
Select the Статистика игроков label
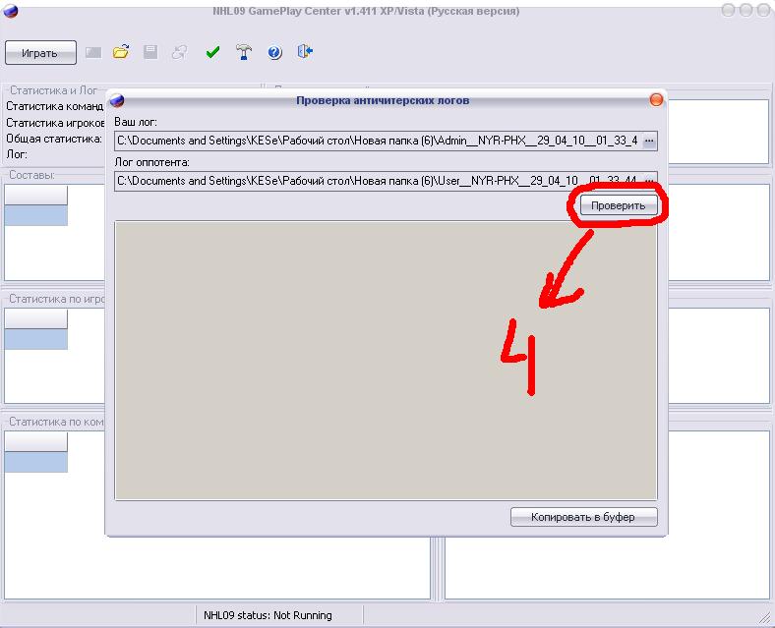coord(55,123)
